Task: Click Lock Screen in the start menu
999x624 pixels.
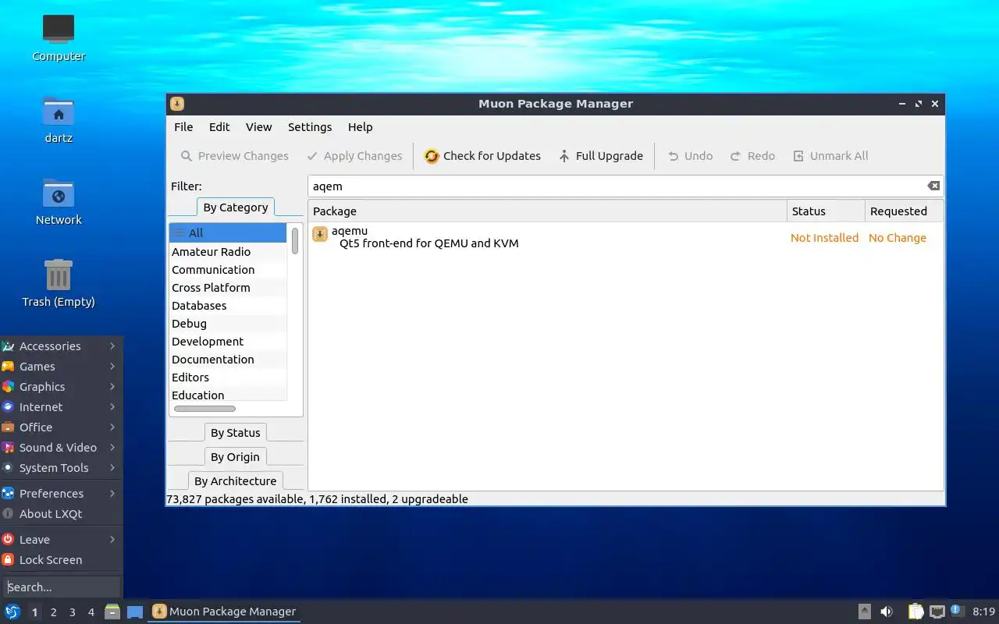Action: (60, 560)
